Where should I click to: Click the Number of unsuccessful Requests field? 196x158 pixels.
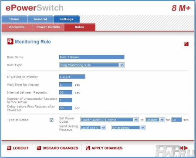click(x=66, y=100)
